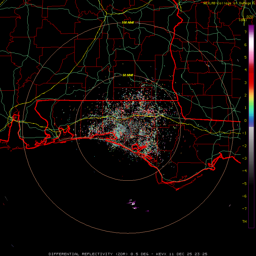This screenshot has width=256, height=256.
Task: Click the -2 dB scale label
Action: (244, 146)
